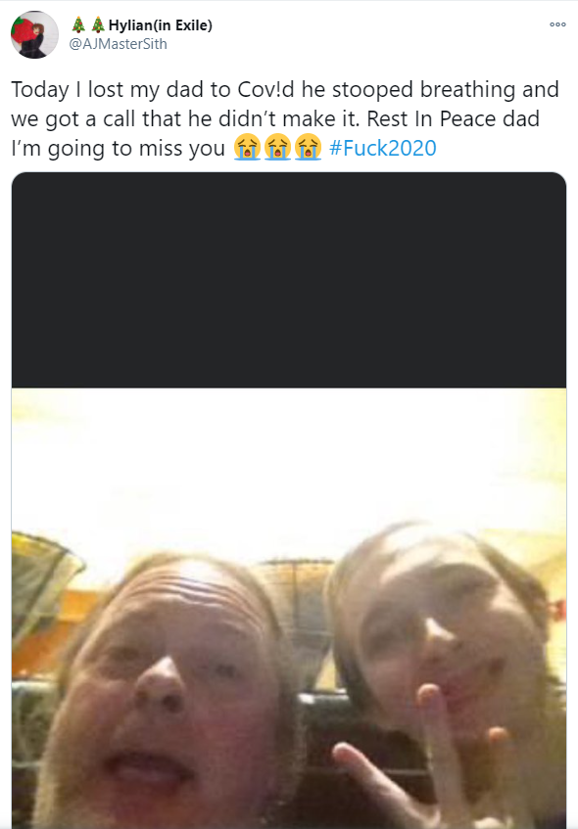Click the second Christmas tree emoji
Viewport: 578px width, 829px height.
point(97,24)
